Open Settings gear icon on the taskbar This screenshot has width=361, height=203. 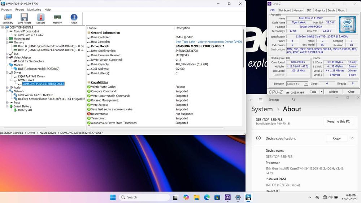tap(238, 197)
